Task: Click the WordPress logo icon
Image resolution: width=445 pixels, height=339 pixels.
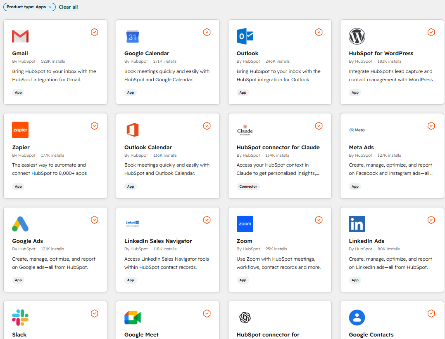Action: [x=357, y=36]
